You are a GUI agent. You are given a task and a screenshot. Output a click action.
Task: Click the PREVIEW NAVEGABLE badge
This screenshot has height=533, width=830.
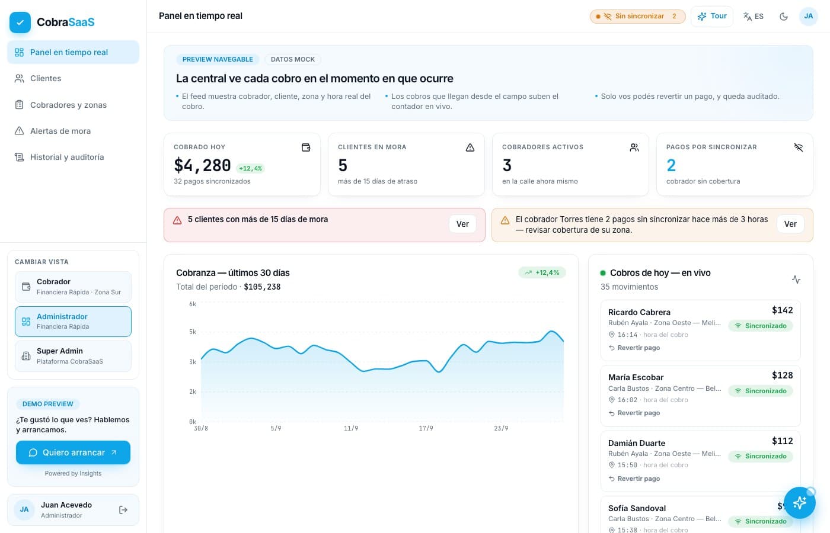point(218,59)
